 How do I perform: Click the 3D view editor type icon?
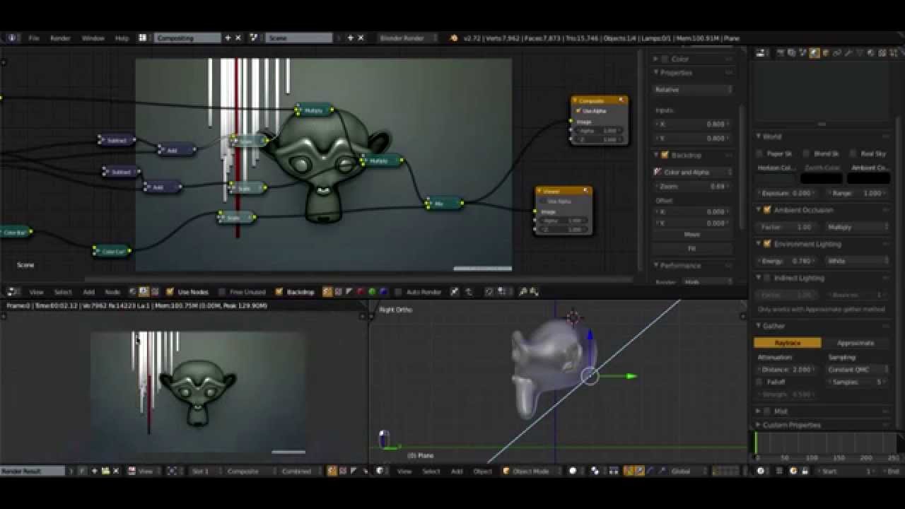[x=380, y=471]
